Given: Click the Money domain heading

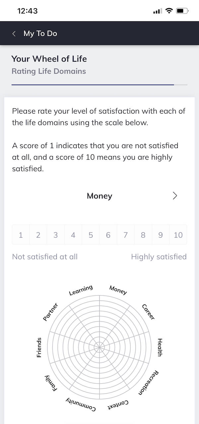Looking at the screenshot, I should (99, 196).
